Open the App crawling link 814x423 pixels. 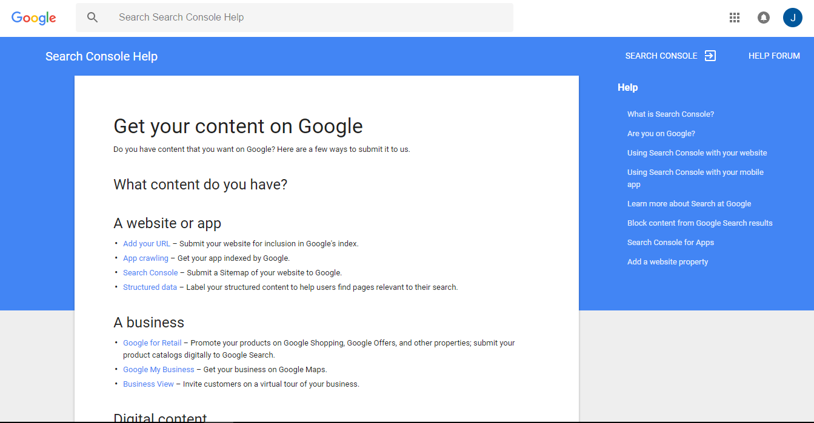(145, 258)
